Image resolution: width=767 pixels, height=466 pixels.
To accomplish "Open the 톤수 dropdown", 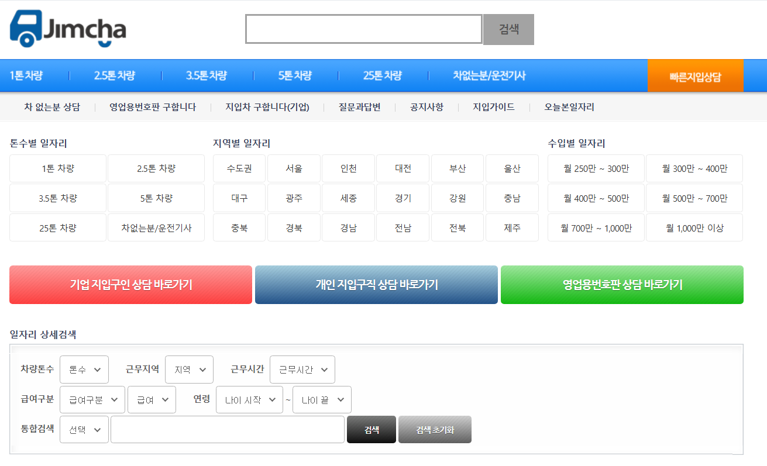I will [x=84, y=370].
